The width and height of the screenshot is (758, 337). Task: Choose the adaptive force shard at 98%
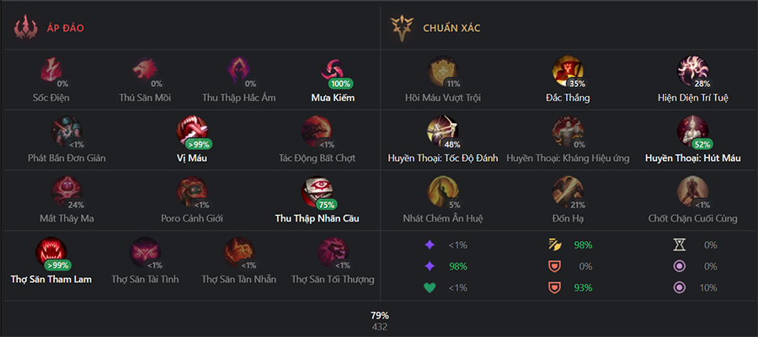[430, 266]
